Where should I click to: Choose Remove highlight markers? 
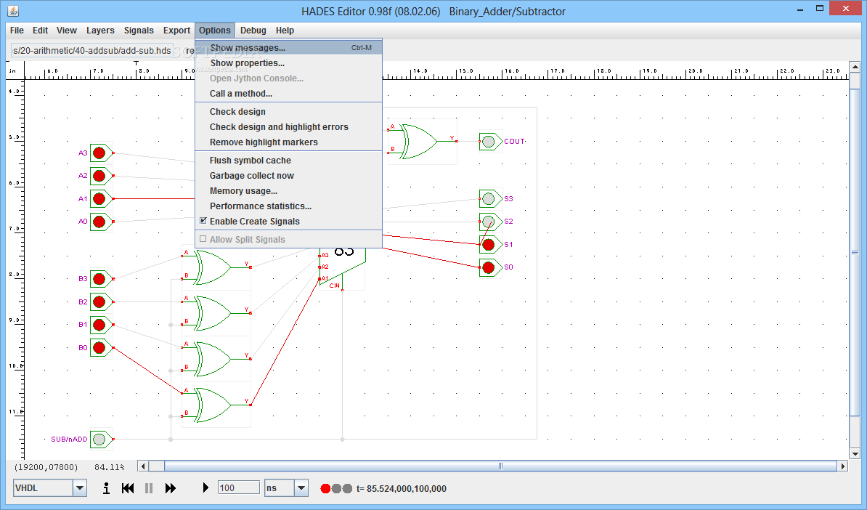[288, 142]
